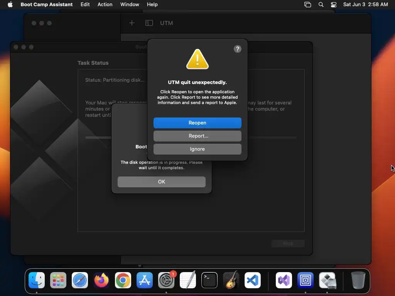Screen dimensions: 395x296
Task: Open Spotlight search in menu bar
Action: pyautogui.click(x=321, y=5)
